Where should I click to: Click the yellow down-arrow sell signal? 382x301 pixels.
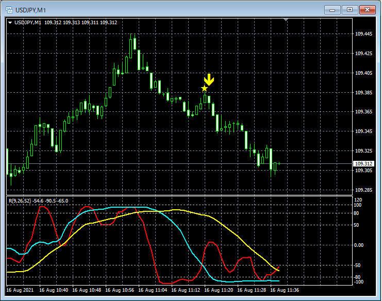209,80
